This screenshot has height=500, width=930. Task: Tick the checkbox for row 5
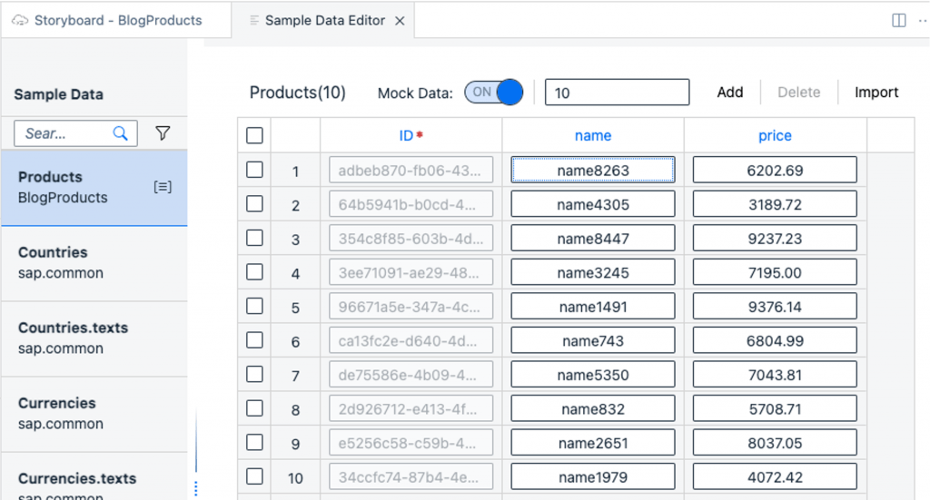pos(254,307)
